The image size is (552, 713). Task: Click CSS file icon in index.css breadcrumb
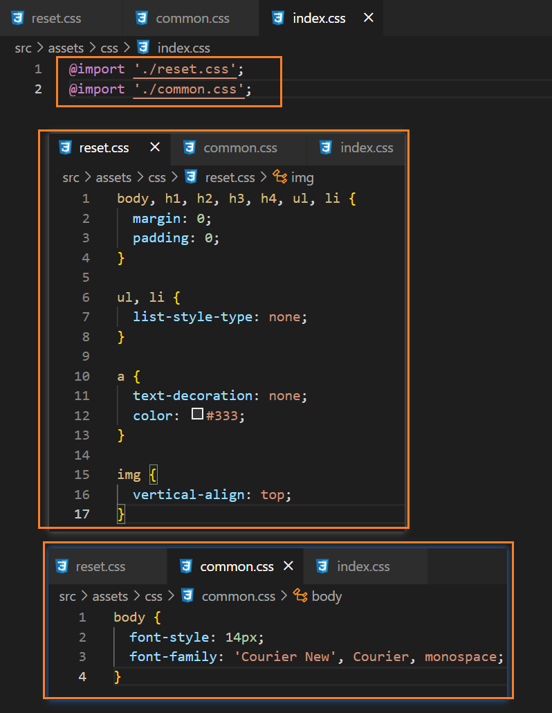(143, 47)
